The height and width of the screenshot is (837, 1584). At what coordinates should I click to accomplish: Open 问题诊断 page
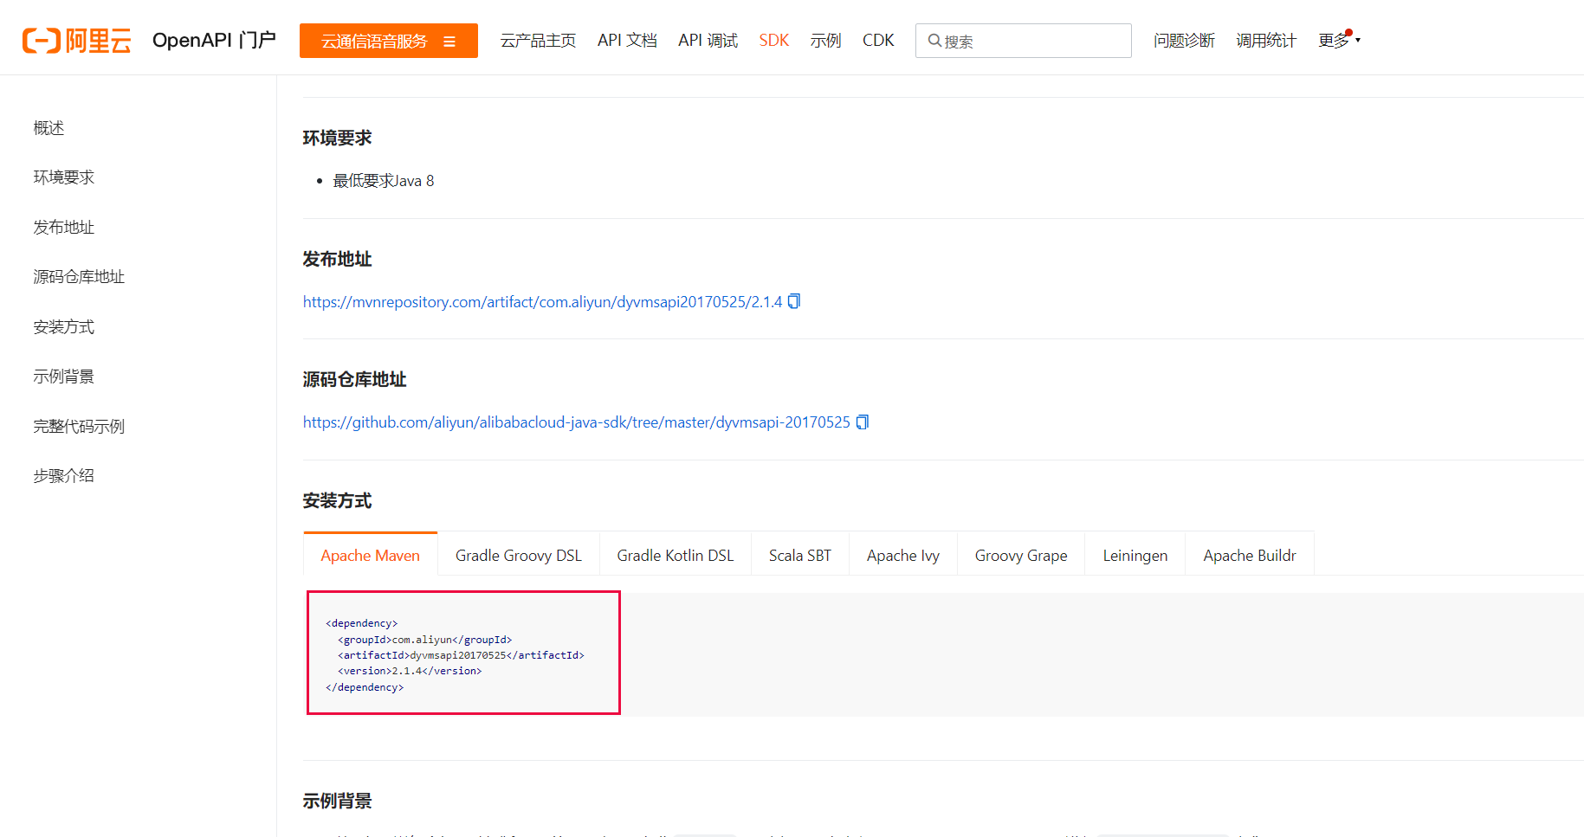point(1184,41)
